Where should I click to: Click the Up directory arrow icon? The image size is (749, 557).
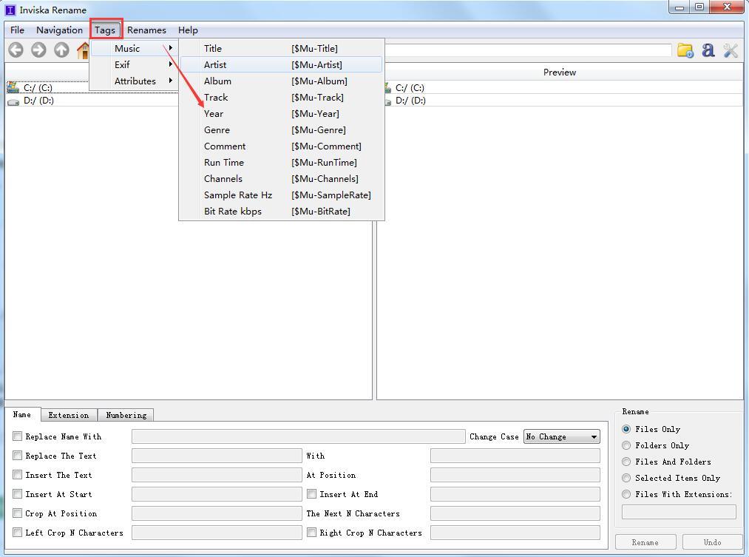pos(61,50)
